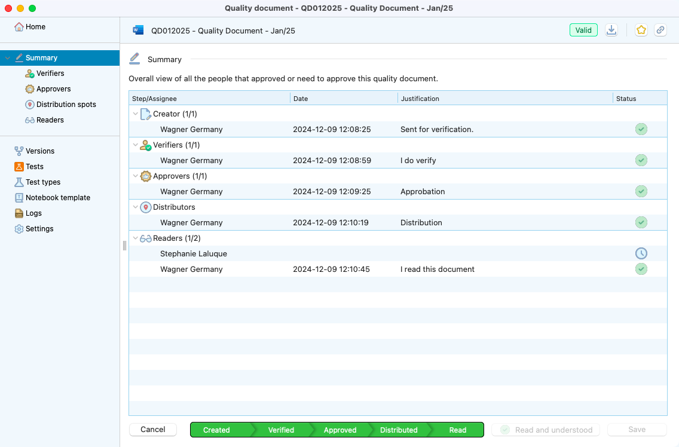Image resolution: width=679 pixels, height=447 pixels.
Task: Click the Creator document icon in table
Action: point(146,114)
